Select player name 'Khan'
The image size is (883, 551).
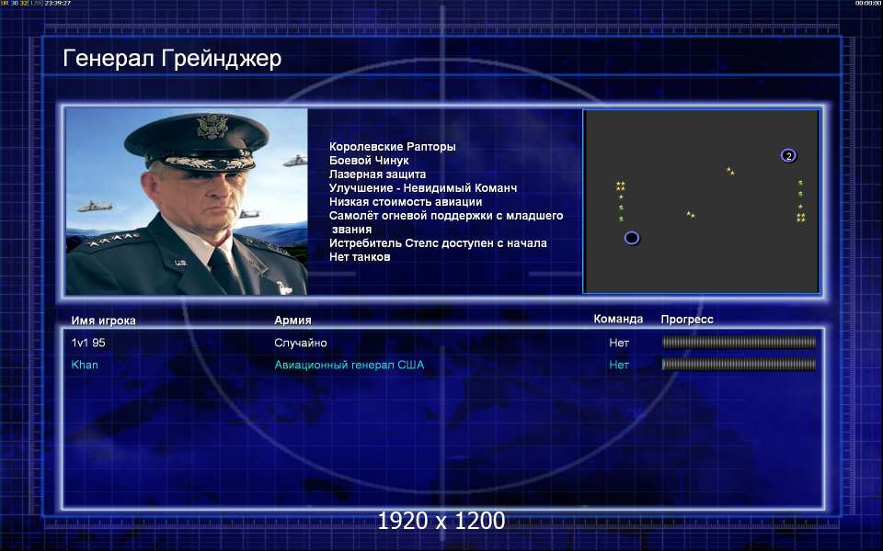coord(85,365)
